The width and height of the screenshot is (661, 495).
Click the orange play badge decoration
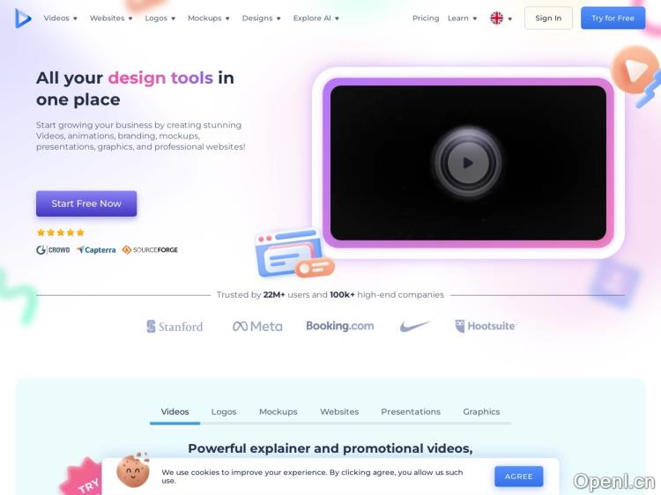point(634,70)
